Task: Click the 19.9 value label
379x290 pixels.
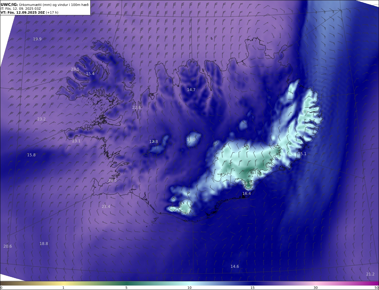Action: 37,39
